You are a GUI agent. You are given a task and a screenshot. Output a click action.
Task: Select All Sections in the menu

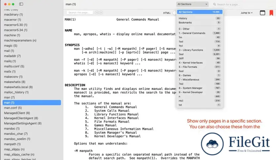pos(200,12)
